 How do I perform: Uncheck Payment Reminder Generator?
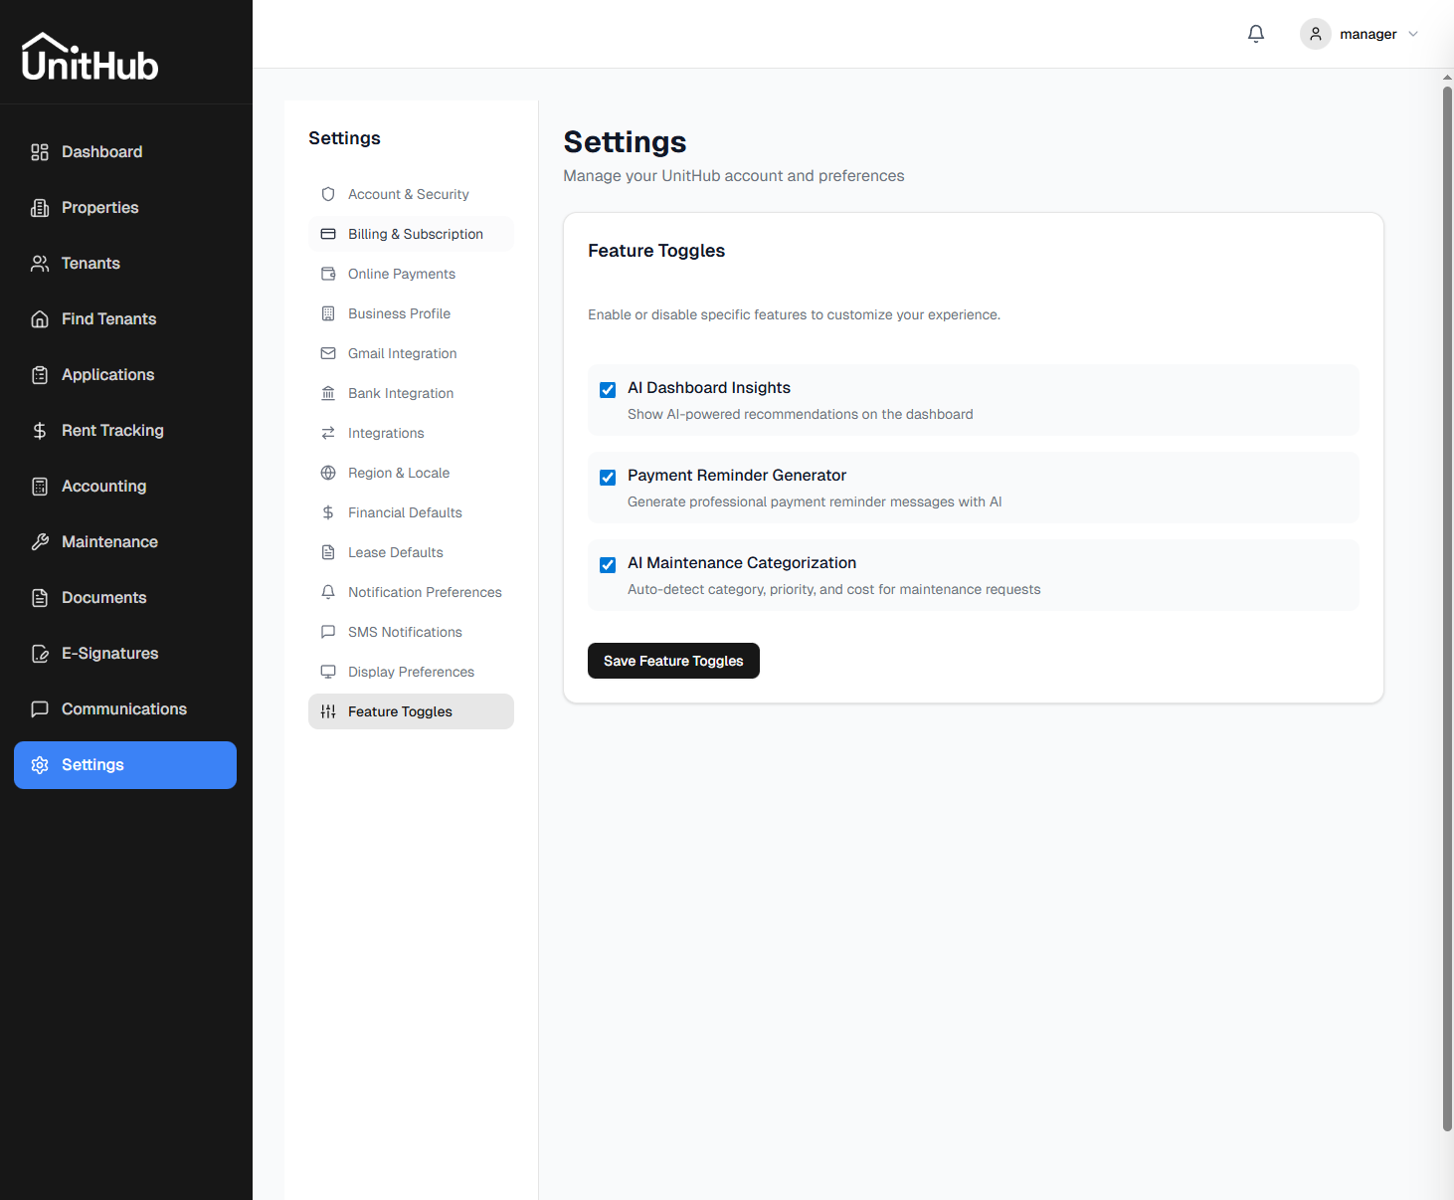(608, 477)
